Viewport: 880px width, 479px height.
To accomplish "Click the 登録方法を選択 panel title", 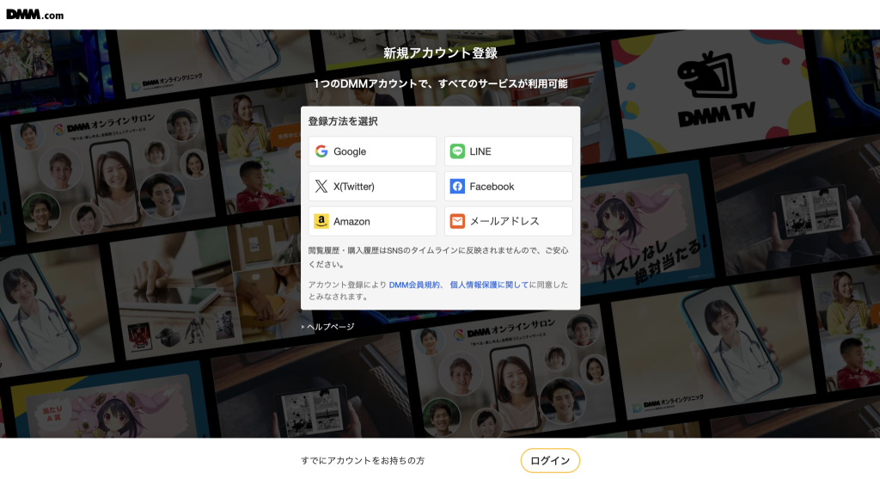I will click(343, 121).
